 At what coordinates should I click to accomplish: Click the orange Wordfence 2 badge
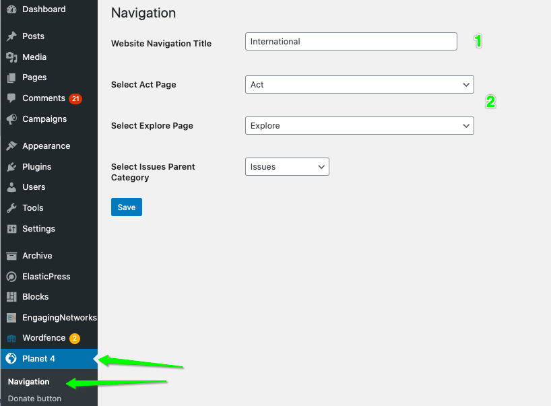(x=75, y=338)
